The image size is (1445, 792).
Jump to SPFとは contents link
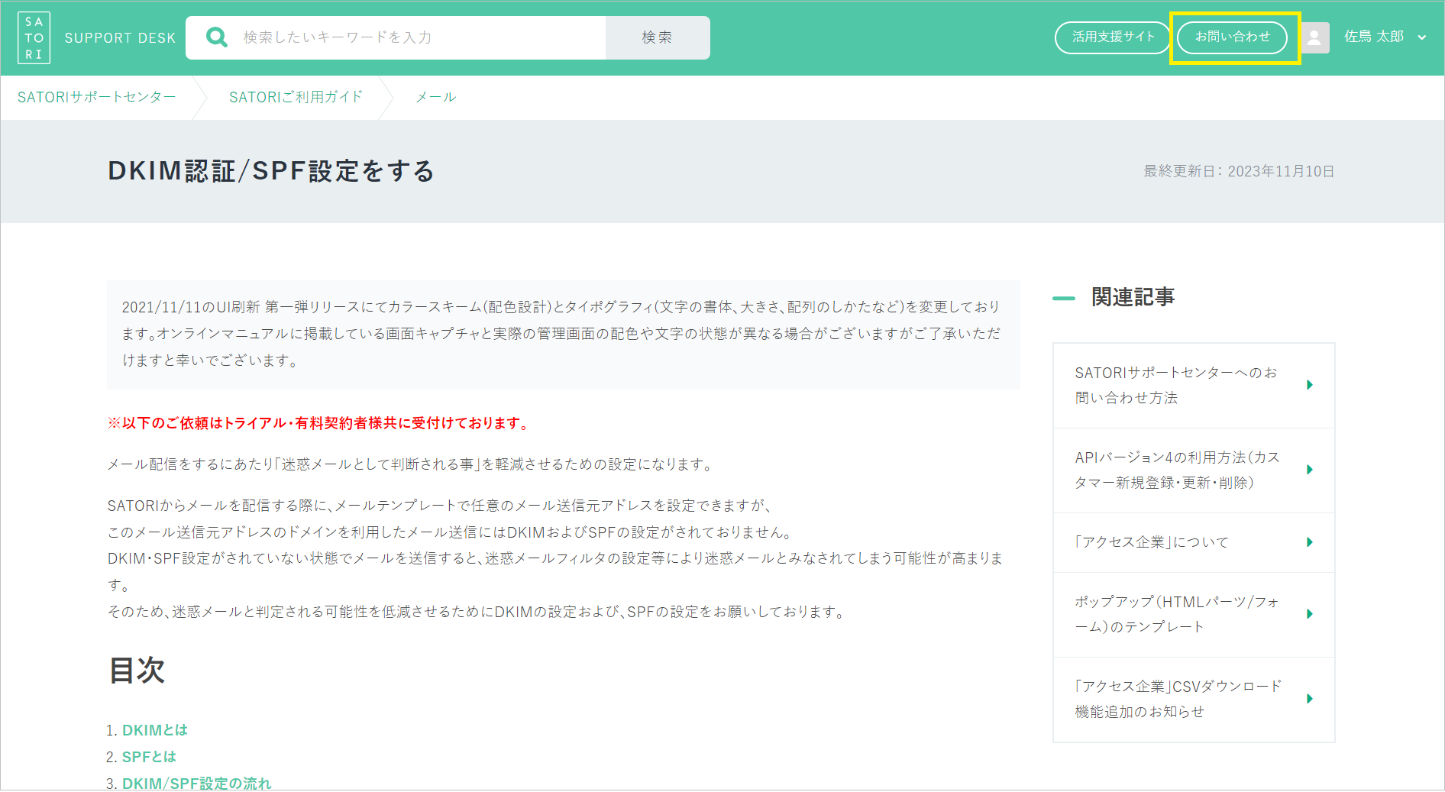149,757
